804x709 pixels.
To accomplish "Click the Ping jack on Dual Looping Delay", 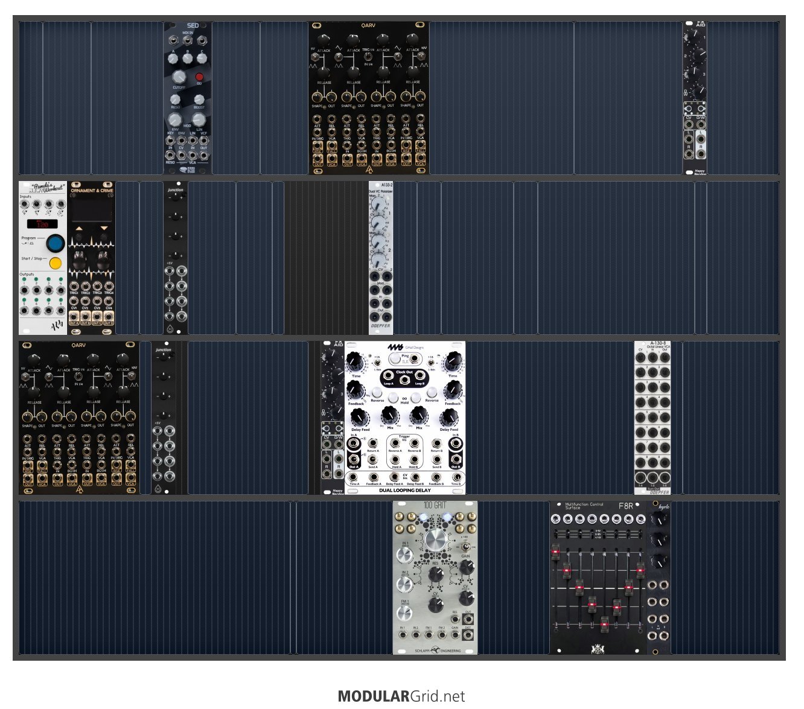I will [x=415, y=358].
